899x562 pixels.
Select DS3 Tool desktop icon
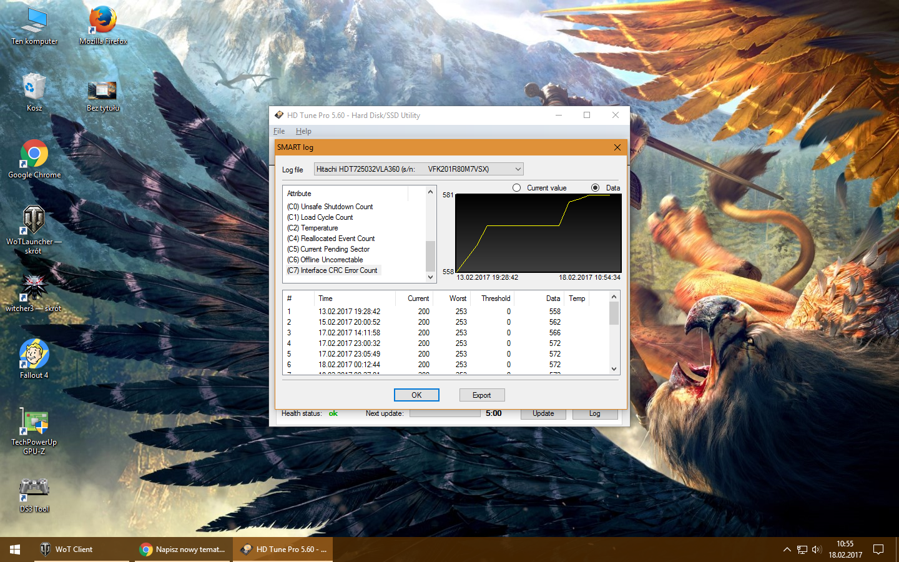(x=34, y=495)
